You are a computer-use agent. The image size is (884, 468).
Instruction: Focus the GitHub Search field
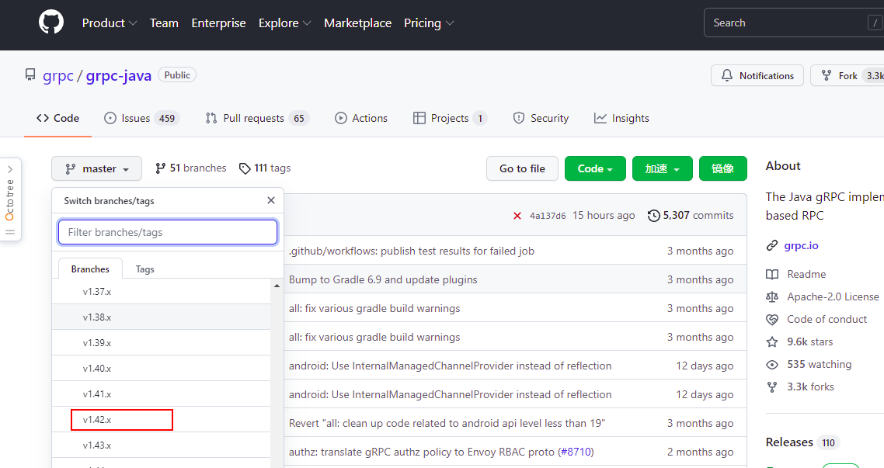(x=794, y=23)
